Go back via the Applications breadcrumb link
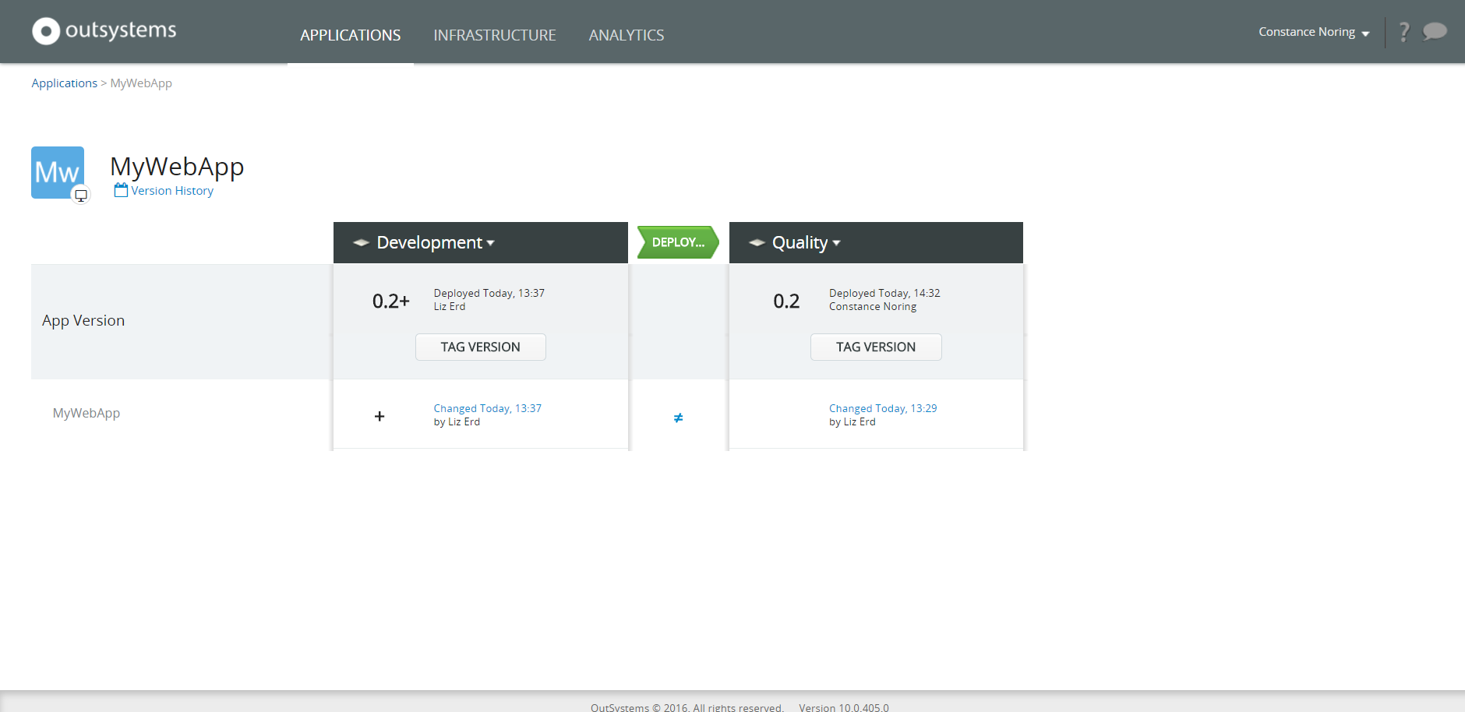Image resolution: width=1465 pixels, height=712 pixels. (x=65, y=83)
